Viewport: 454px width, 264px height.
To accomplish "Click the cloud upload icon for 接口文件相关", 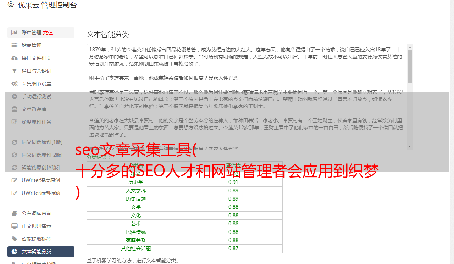I will [x=15, y=58].
